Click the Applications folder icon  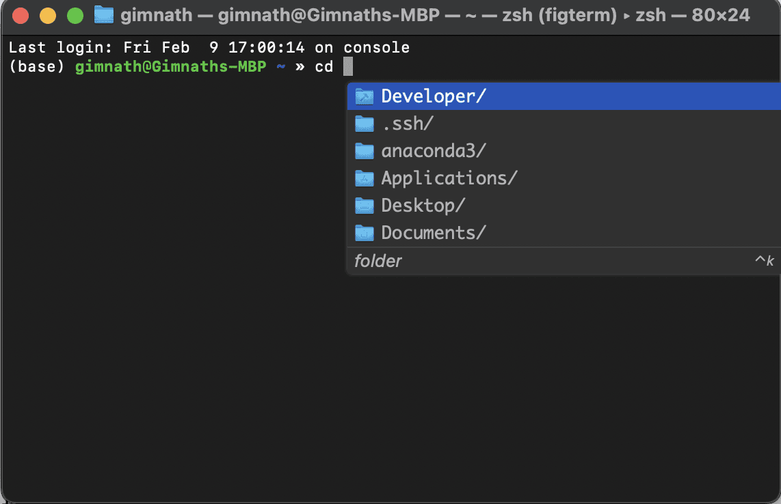[x=364, y=179]
